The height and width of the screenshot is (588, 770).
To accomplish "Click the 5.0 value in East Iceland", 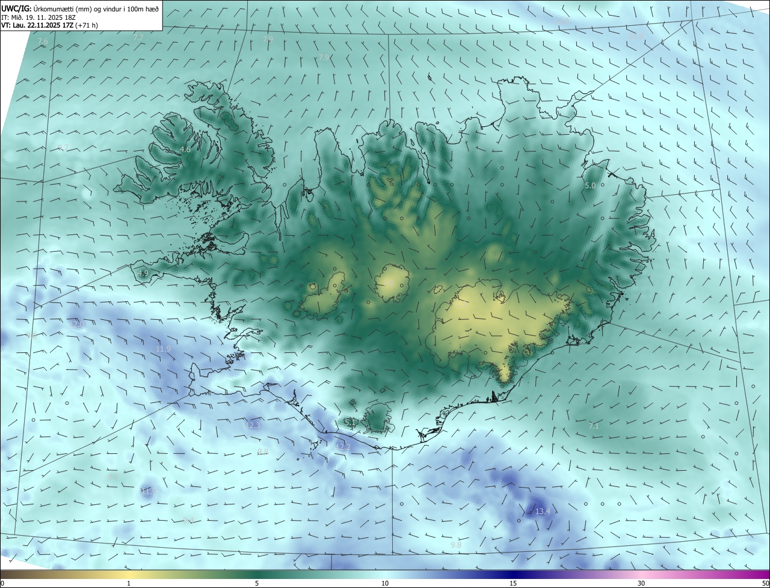I will [590, 186].
